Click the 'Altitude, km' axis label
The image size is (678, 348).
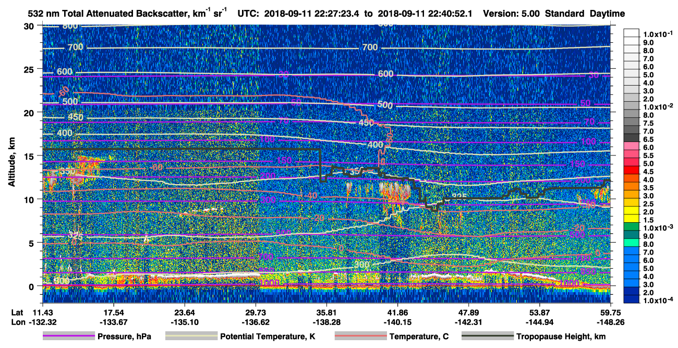[x=13, y=161]
